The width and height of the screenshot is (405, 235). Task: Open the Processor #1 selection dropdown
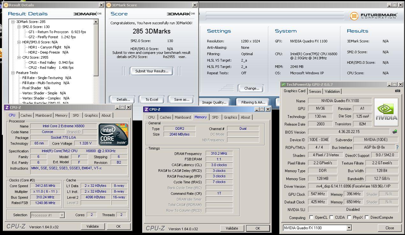pyautogui.click(x=62, y=215)
